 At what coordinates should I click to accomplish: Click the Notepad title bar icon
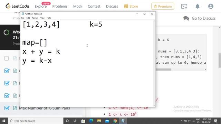(x=23, y=14)
